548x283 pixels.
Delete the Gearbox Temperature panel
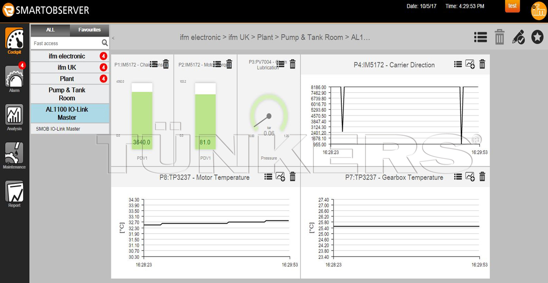tap(482, 177)
